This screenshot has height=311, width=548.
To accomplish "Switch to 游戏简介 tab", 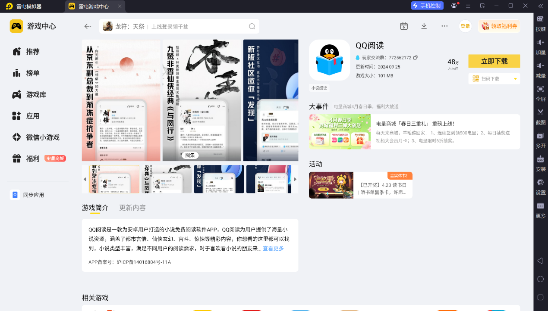I will click(x=95, y=208).
